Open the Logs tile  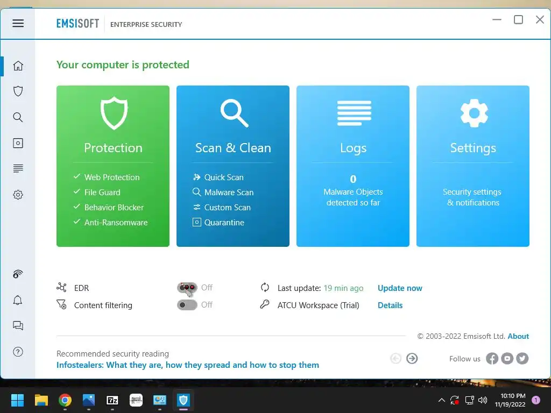point(353,166)
